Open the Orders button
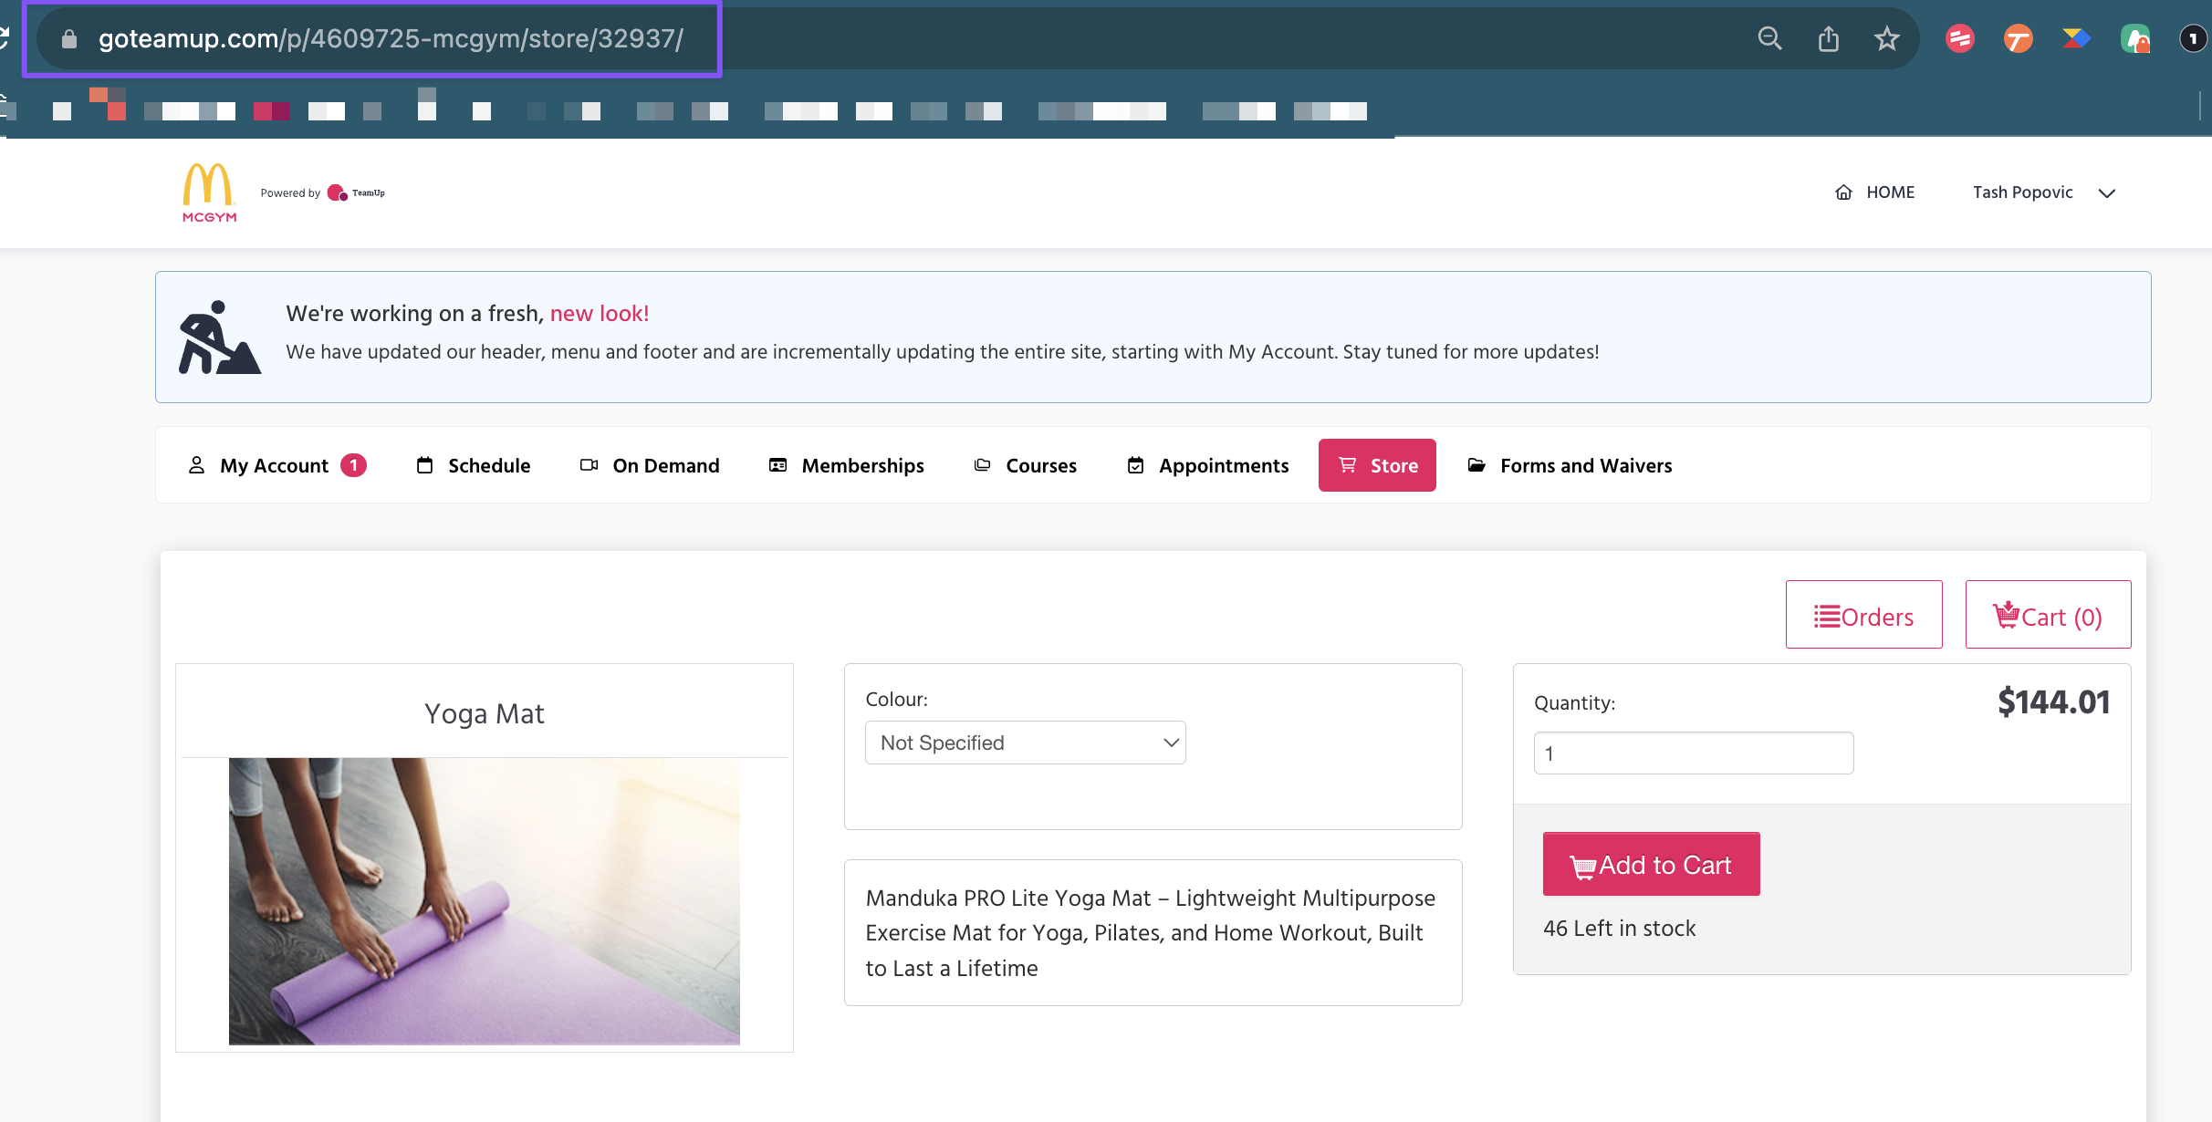This screenshot has width=2212, height=1122. click(1863, 616)
